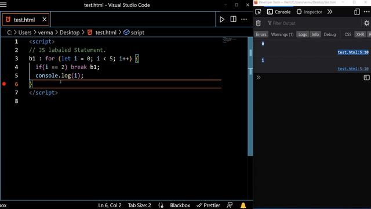Open the test.html breadcrumb dropdown
This screenshot has height=209, width=371.
106,33
